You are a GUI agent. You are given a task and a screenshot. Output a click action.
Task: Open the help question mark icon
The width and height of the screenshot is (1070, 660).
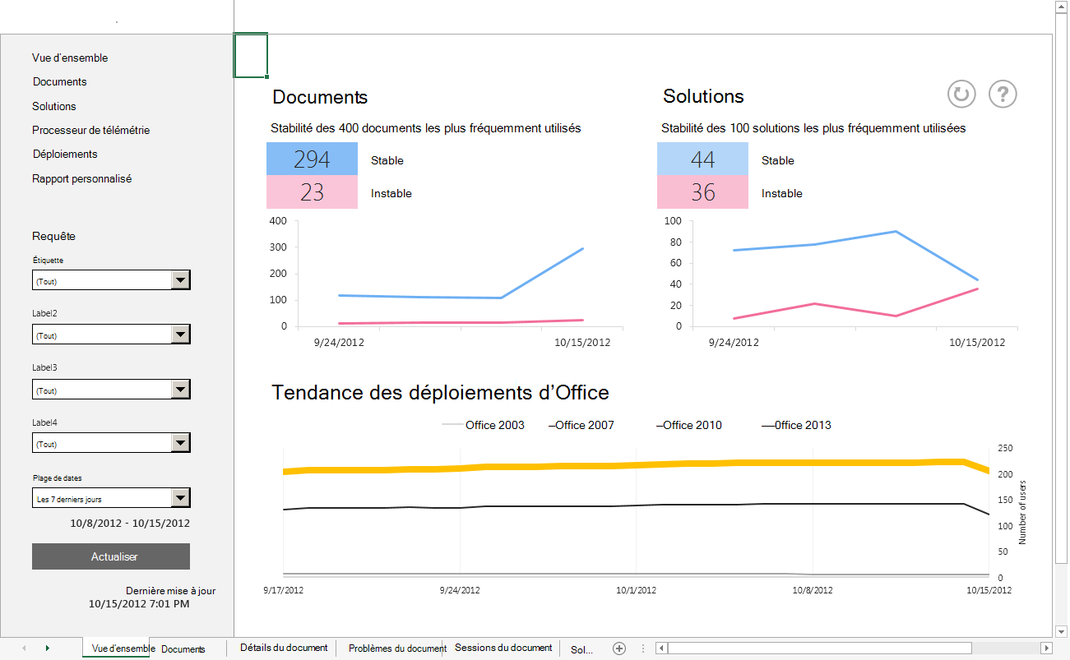coord(1002,94)
